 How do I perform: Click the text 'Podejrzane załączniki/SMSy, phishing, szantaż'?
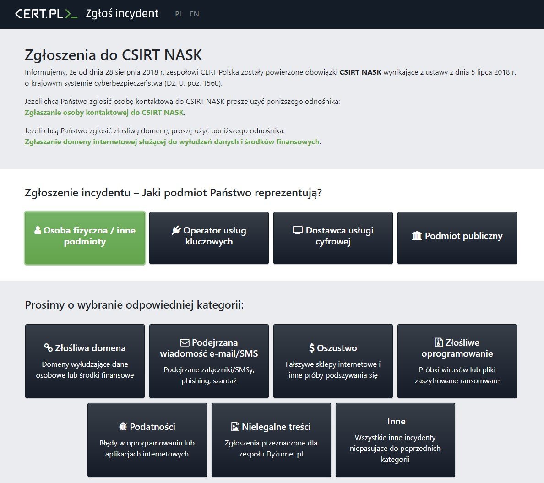pos(209,375)
